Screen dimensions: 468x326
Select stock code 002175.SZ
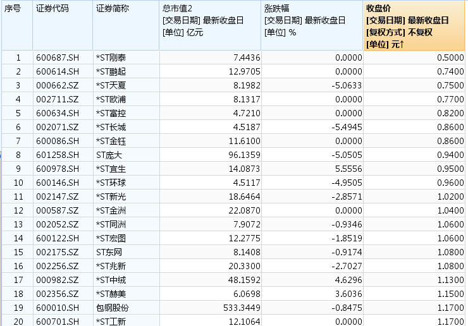coord(58,252)
